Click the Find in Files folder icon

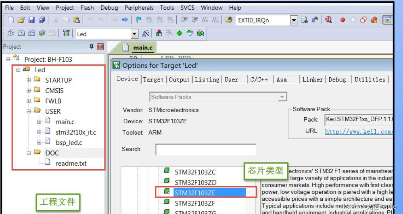click(x=229, y=20)
